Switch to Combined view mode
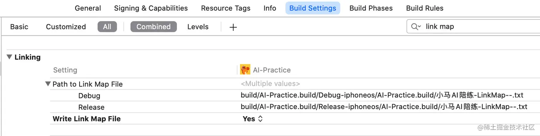This screenshot has width=540, height=136. pyautogui.click(x=154, y=27)
